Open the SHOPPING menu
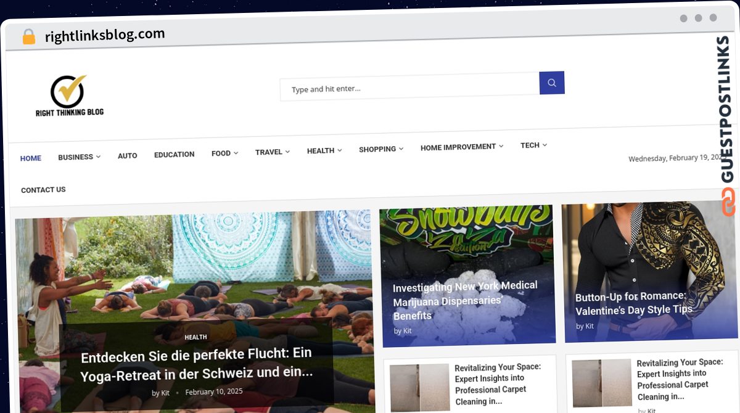Viewport: 740px width, 413px height. [377, 149]
